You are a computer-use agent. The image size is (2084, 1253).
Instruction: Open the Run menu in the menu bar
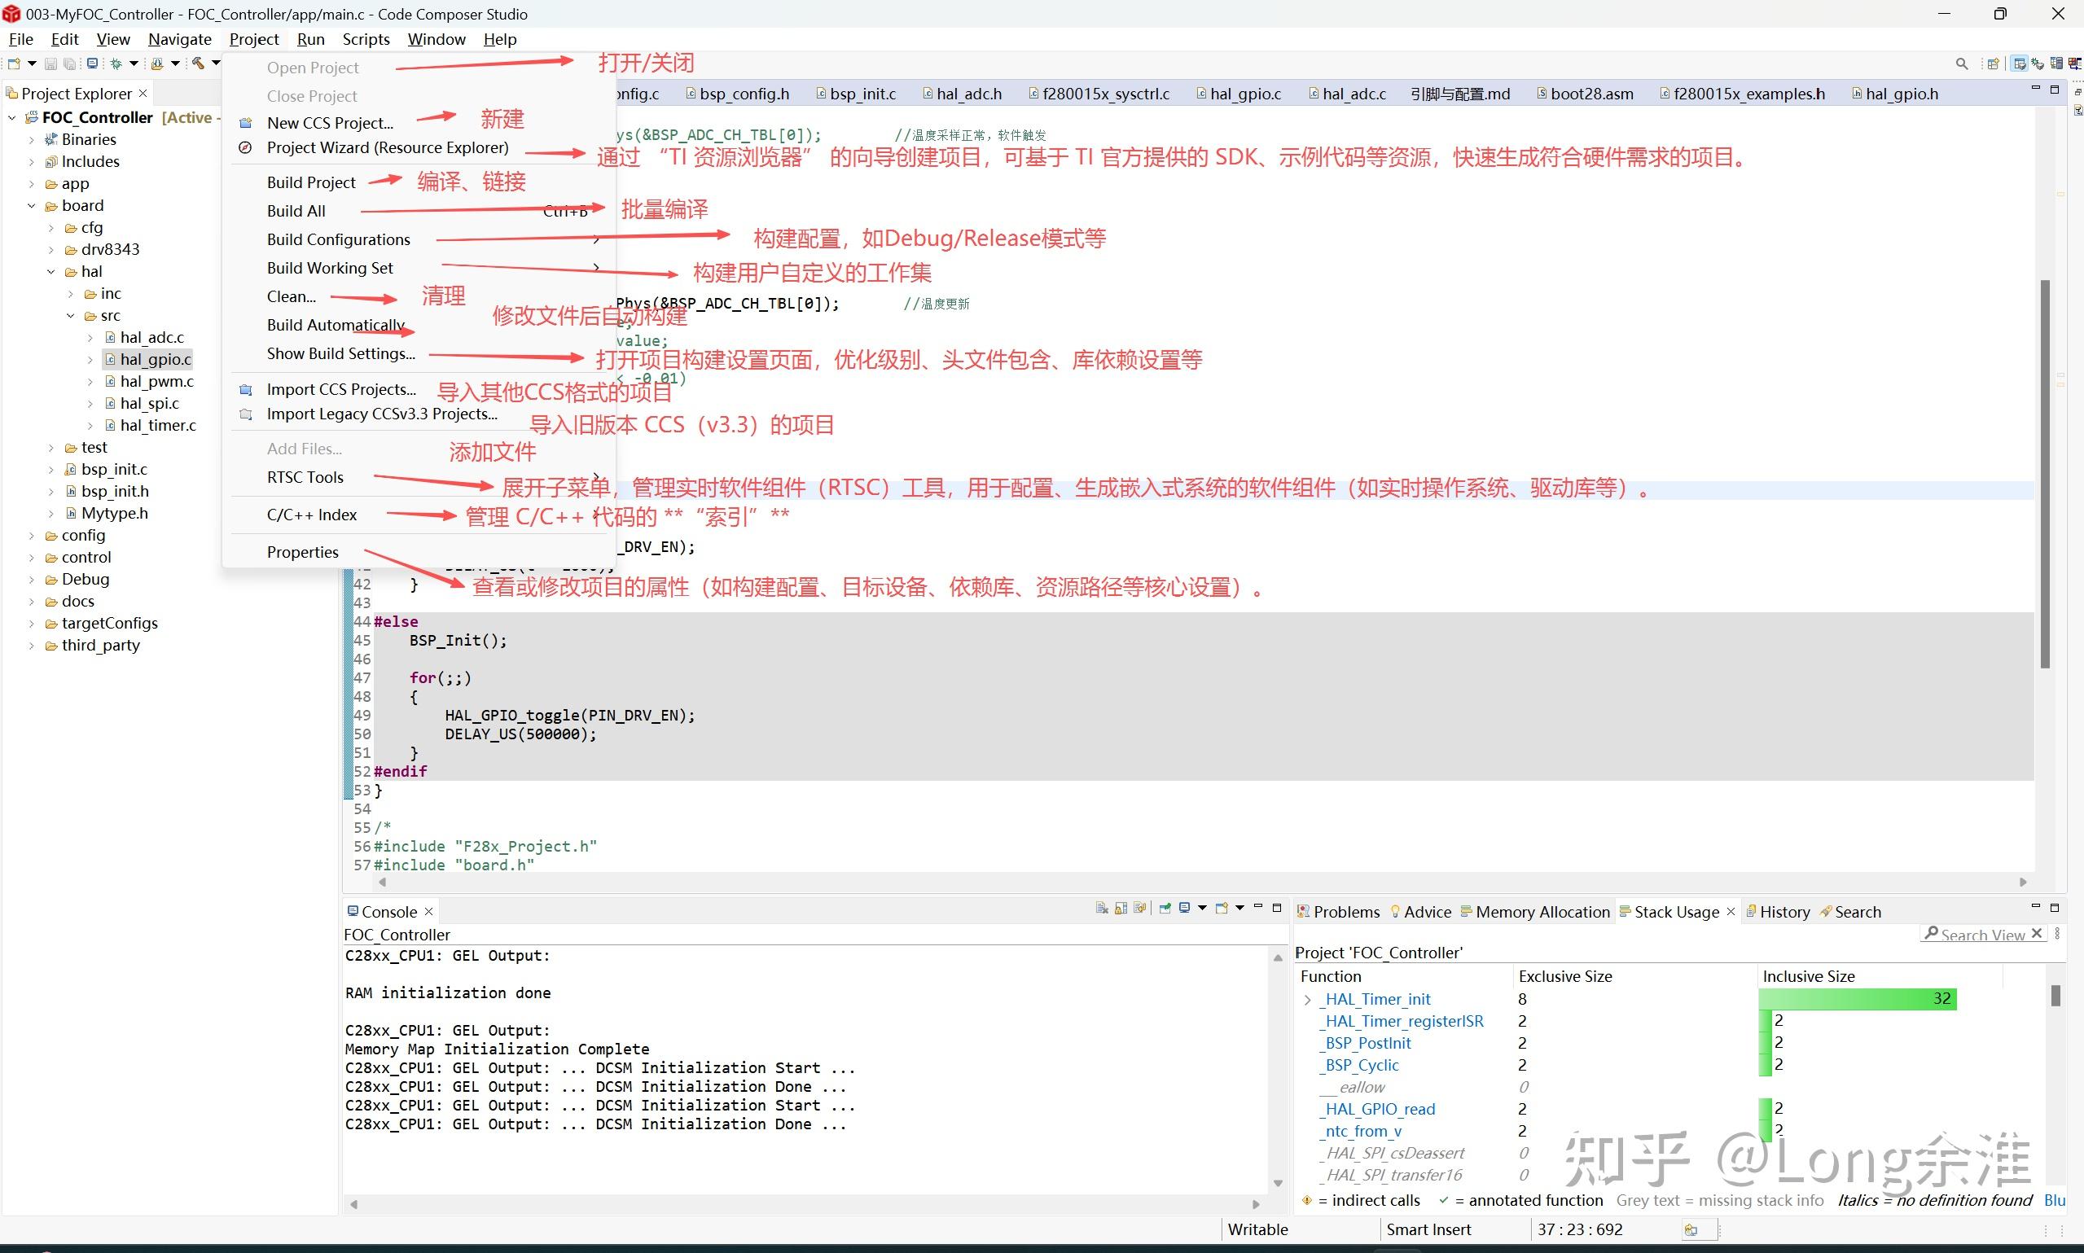pyautogui.click(x=311, y=39)
